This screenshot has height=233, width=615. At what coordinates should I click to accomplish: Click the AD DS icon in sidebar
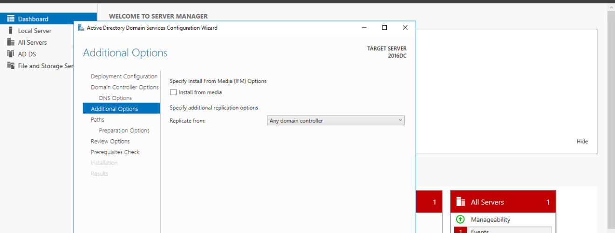pyautogui.click(x=11, y=54)
